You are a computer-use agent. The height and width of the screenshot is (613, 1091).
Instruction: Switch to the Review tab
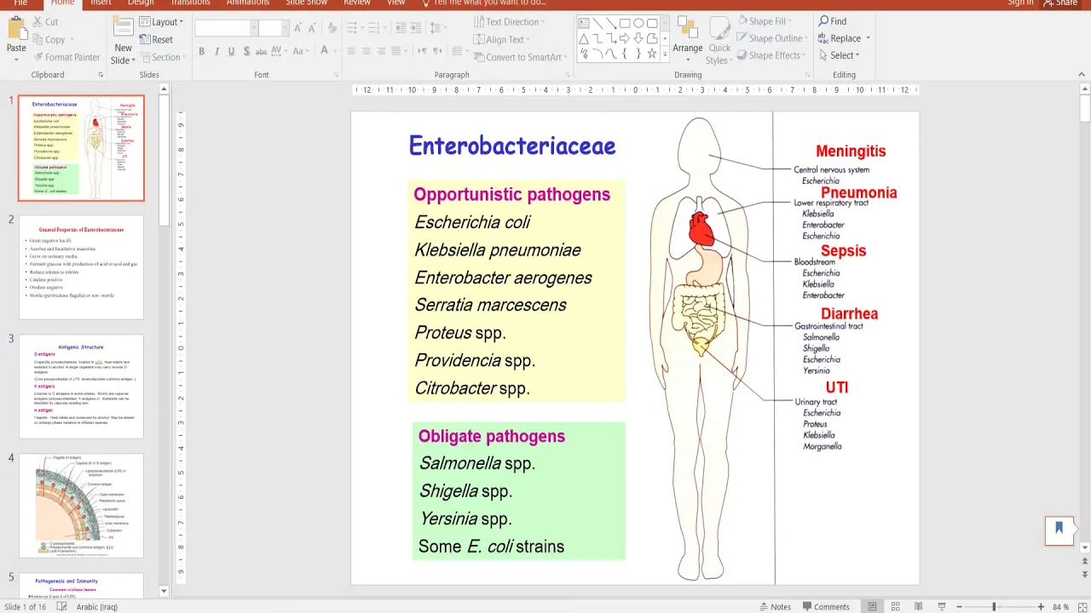356,3
